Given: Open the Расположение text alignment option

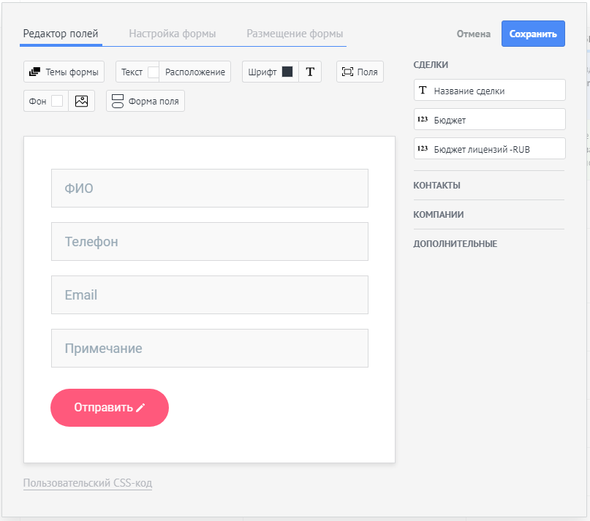Looking at the screenshot, I should [x=195, y=72].
